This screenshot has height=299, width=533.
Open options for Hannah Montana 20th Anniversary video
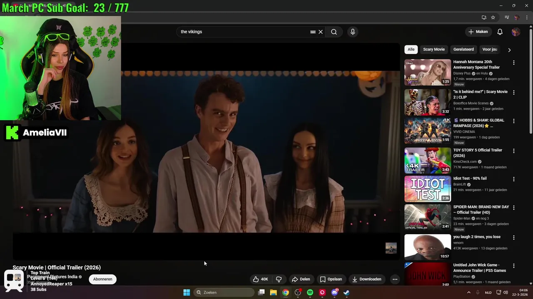513,62
